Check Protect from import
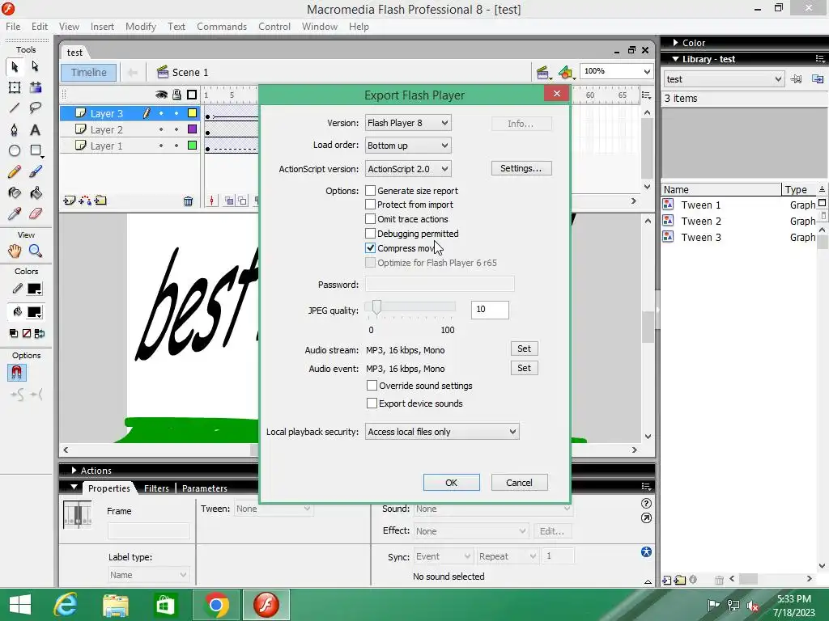Viewport: 829px width, 621px height. click(x=371, y=205)
